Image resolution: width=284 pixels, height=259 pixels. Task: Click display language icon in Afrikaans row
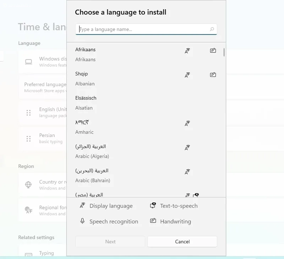click(187, 51)
